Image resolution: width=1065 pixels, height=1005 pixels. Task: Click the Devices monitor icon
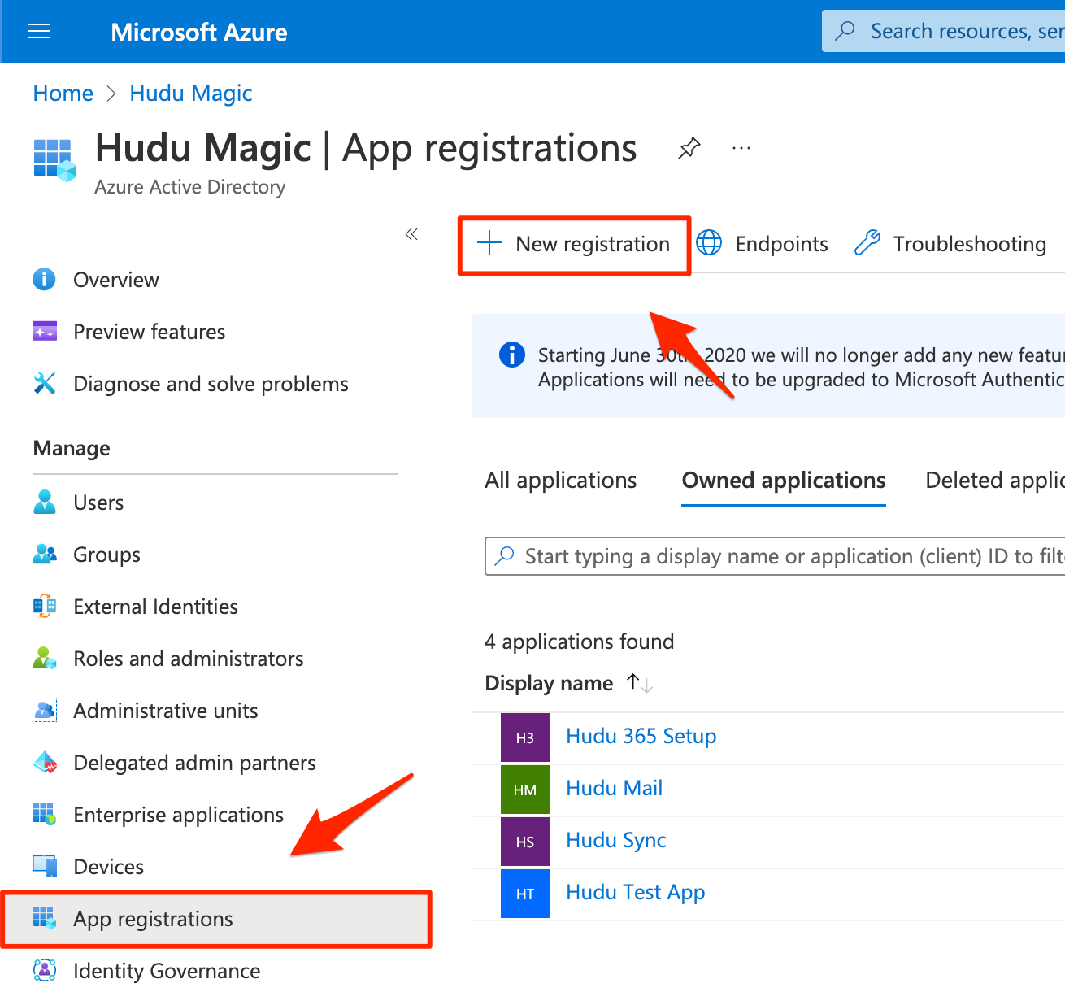click(45, 867)
